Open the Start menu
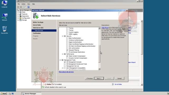169x95 pixels. coord(3,93)
